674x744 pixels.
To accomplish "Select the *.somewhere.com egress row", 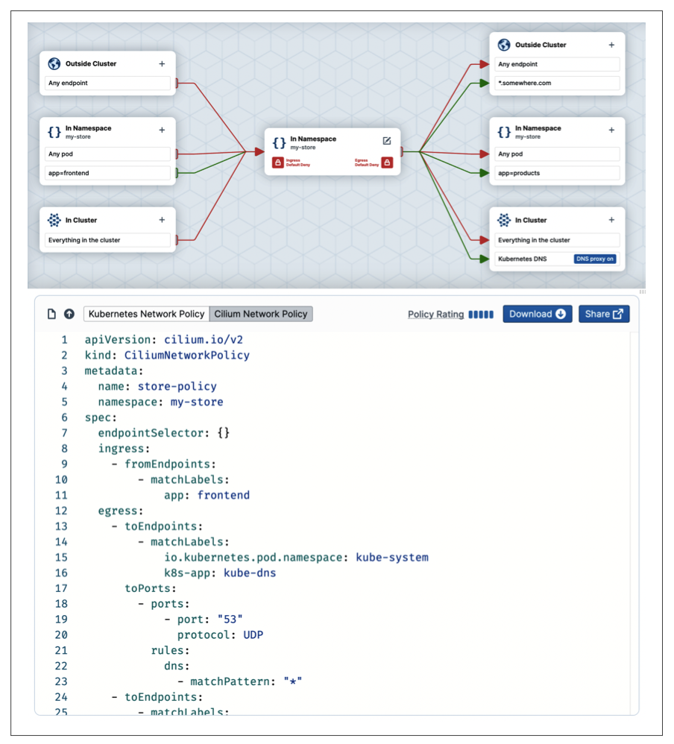I will (x=557, y=83).
